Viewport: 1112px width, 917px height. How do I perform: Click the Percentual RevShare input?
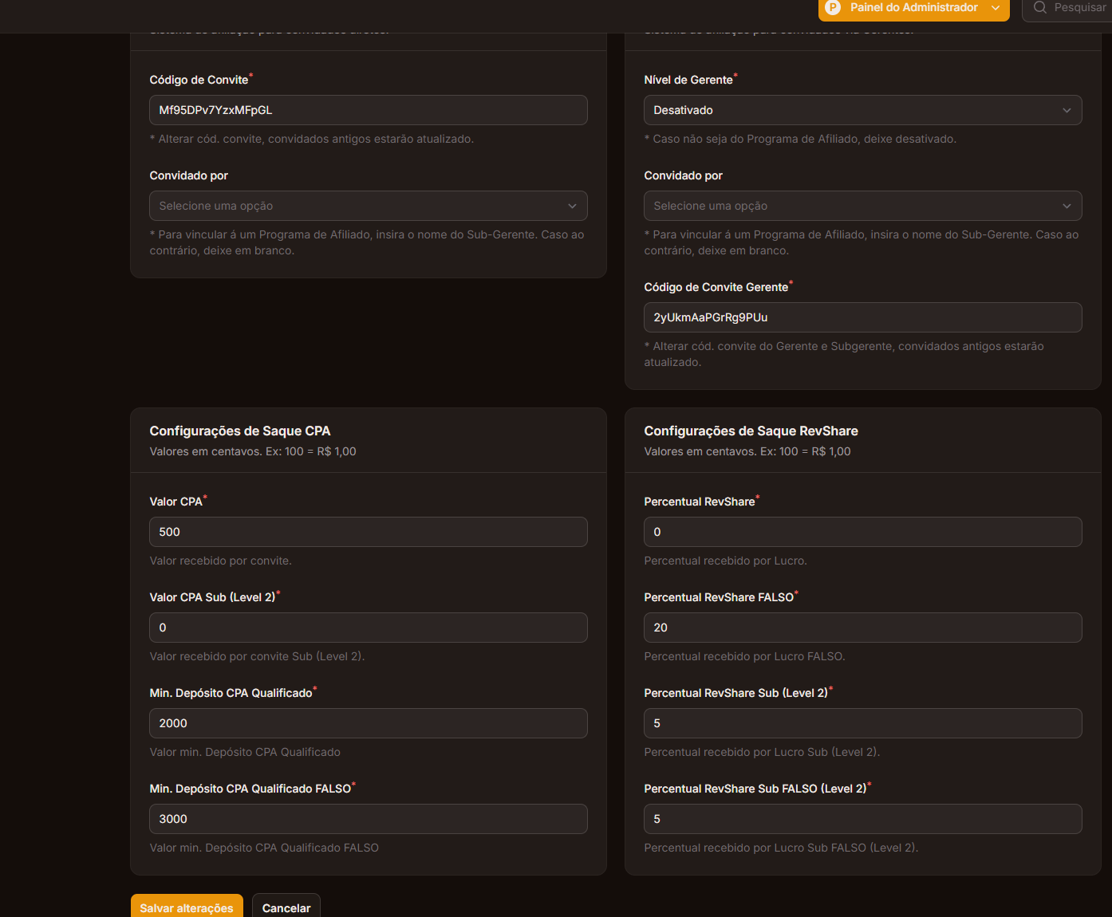tap(862, 532)
